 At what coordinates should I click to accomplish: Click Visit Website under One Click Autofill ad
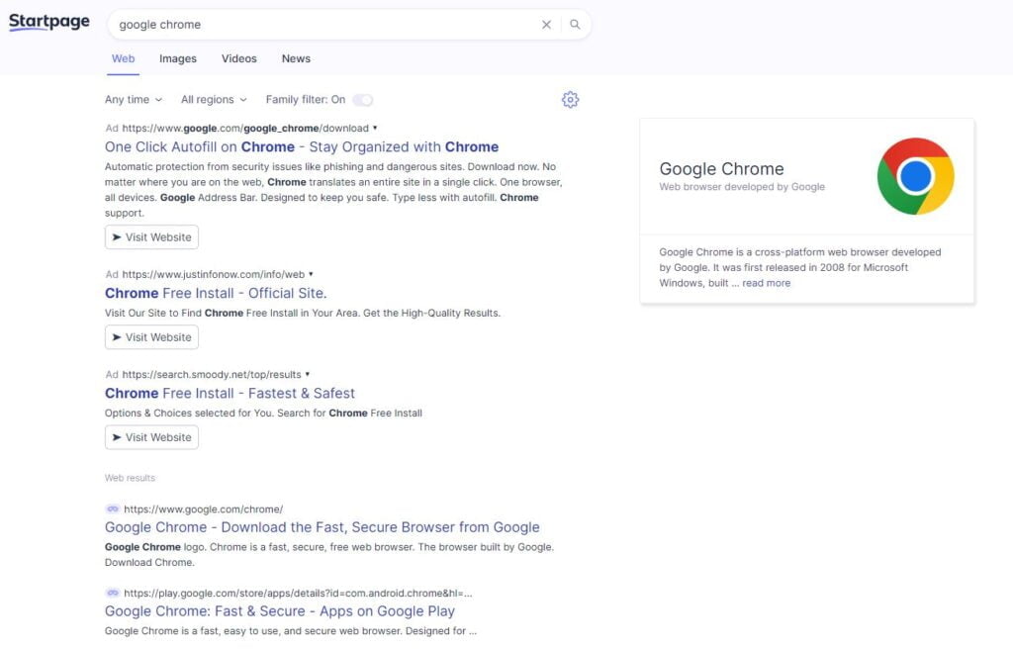point(151,237)
